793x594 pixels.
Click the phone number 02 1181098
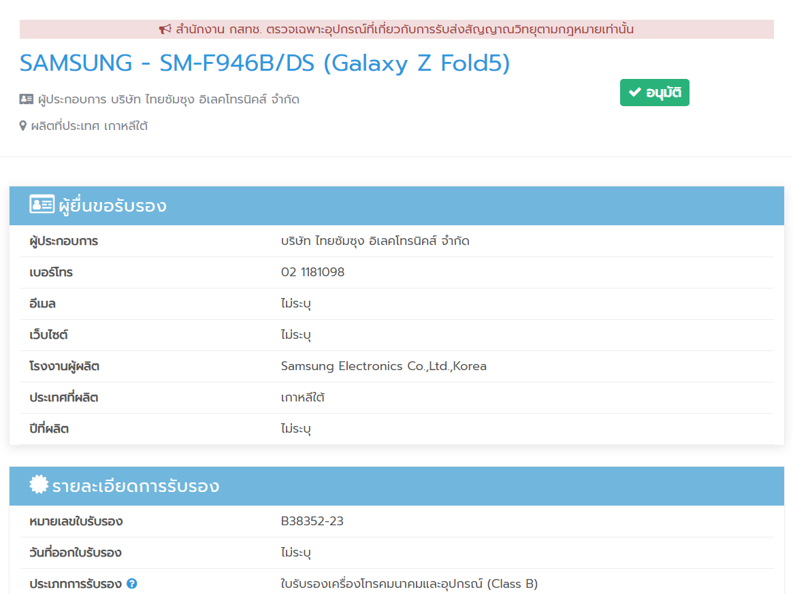312,272
